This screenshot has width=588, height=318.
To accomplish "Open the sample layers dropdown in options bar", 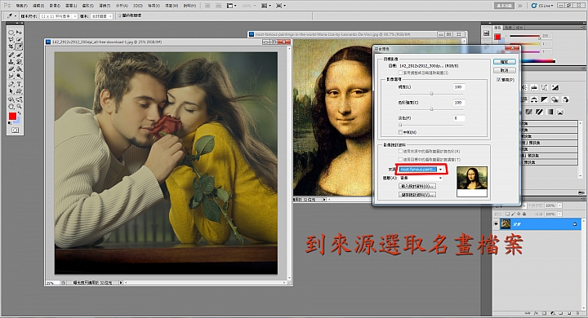I will click(x=101, y=16).
